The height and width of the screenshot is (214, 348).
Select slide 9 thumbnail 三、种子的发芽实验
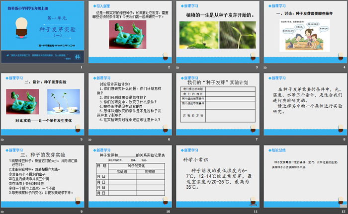[43, 176]
